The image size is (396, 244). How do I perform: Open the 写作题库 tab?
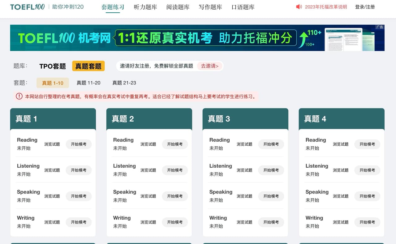(210, 7)
